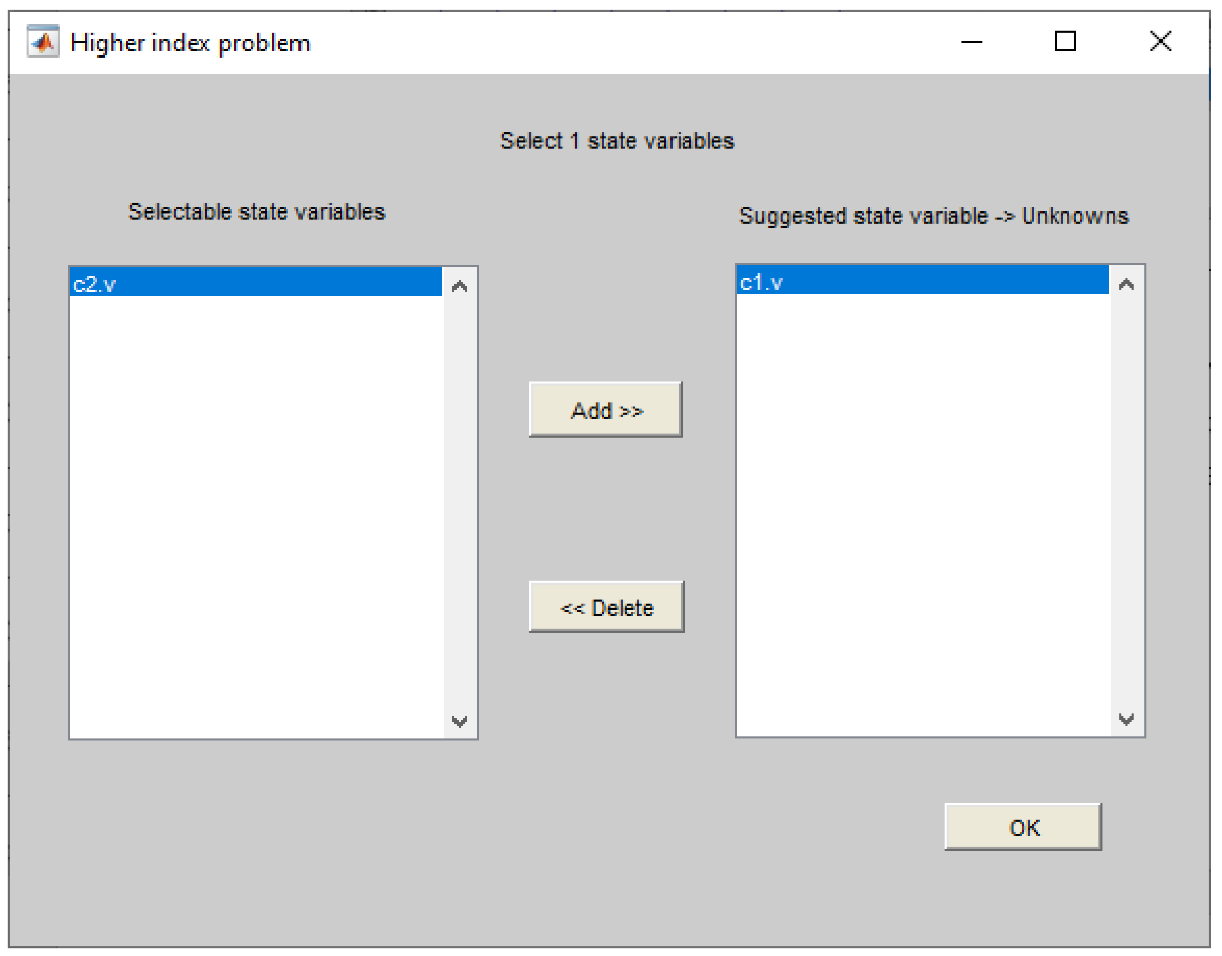Screen dimensions: 1222x956
Task: Minimize the Higher index problem window
Action: coord(972,41)
